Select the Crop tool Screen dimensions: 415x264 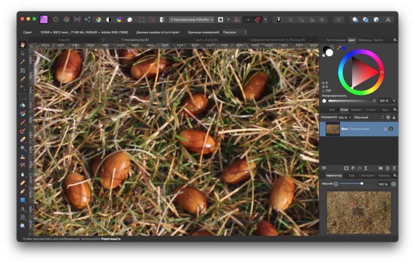point(23,71)
